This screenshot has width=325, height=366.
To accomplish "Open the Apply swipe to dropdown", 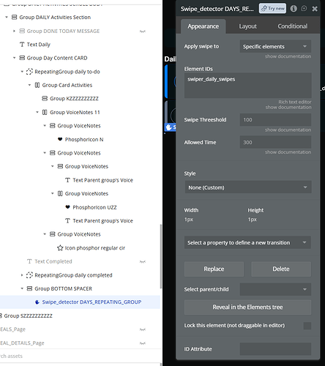I will (275, 47).
